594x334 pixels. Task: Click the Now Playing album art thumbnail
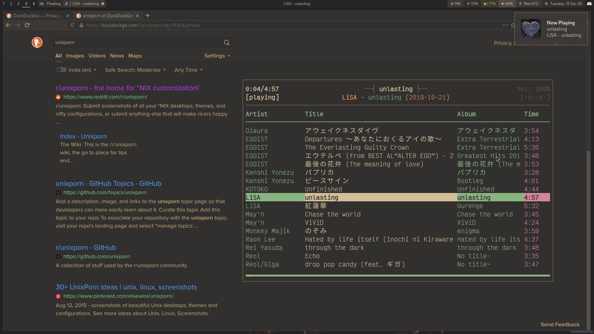click(531, 29)
